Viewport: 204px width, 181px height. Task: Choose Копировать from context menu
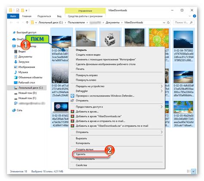point(83,143)
